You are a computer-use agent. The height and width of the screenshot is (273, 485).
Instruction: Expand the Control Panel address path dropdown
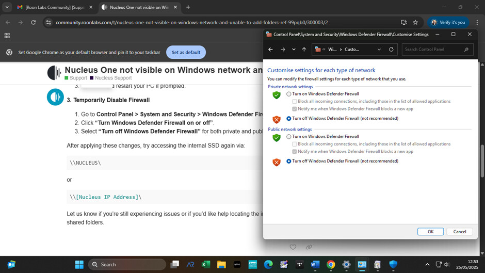click(x=379, y=50)
